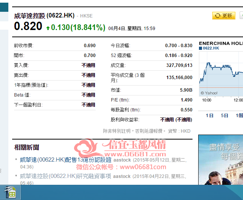Click the intraday price chart thumbnail
Viewport: 243px width, 200px height.
pyautogui.click(x=221, y=74)
